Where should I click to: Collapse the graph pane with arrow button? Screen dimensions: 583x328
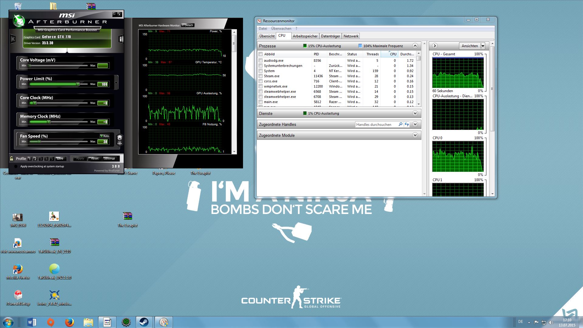[435, 46]
